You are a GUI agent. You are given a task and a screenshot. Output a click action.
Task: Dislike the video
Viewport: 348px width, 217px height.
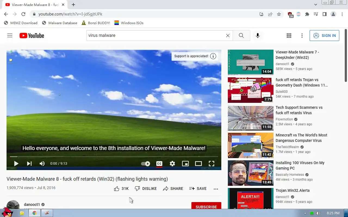tap(146, 189)
